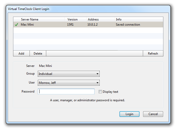Click the Delete server button

[x=38, y=54]
